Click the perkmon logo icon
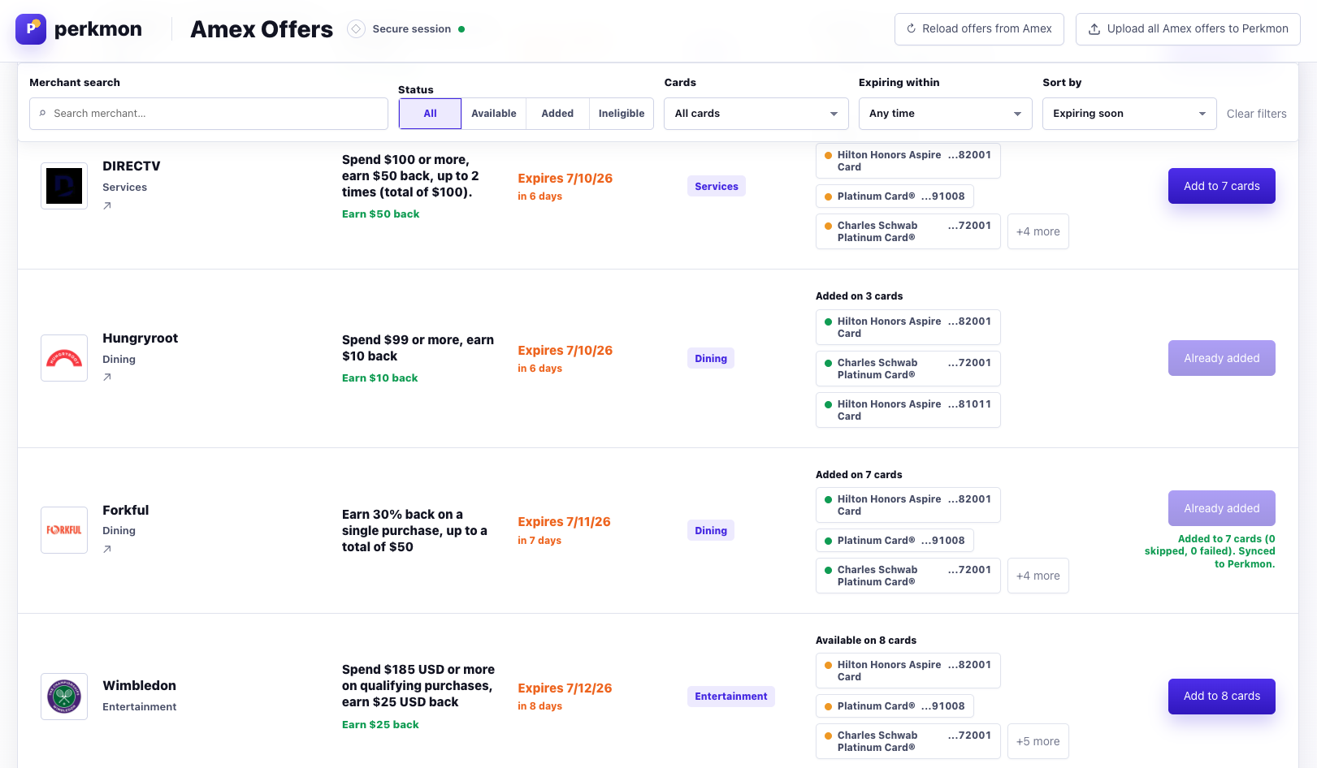This screenshot has height=768, width=1317. pos(31,29)
